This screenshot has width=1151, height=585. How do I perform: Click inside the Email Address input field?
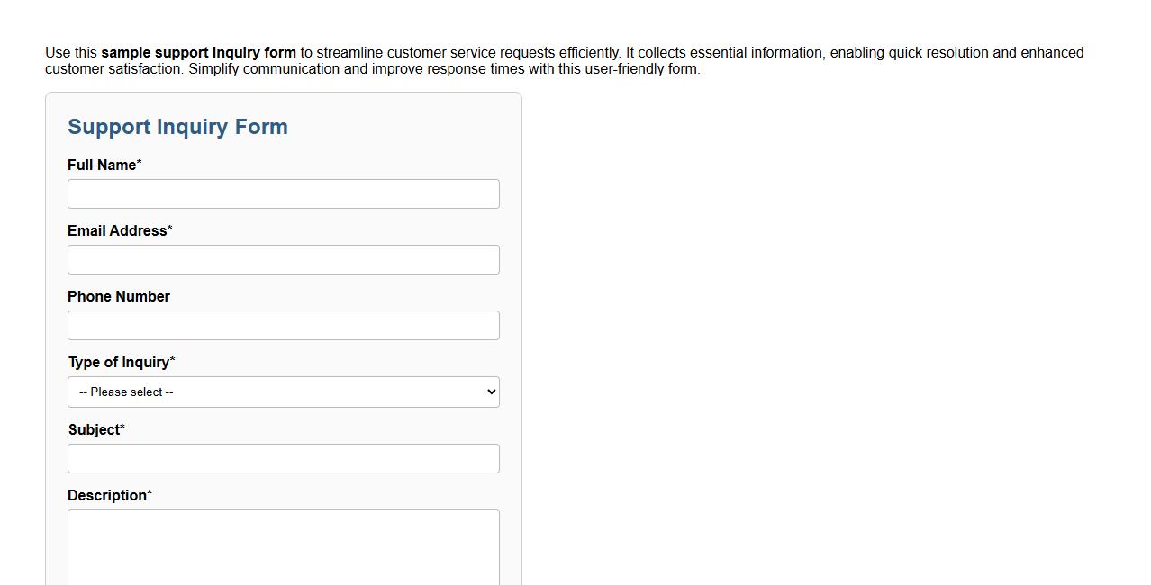[x=283, y=259]
